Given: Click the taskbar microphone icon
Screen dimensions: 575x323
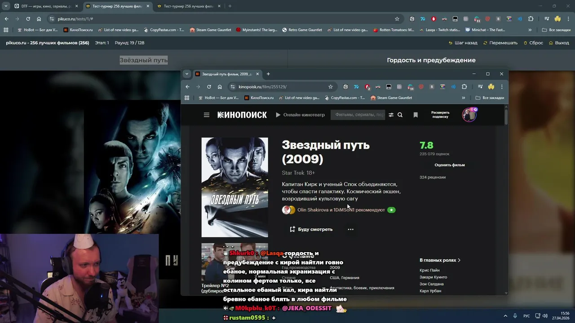Looking at the screenshot, I should coord(515,316).
